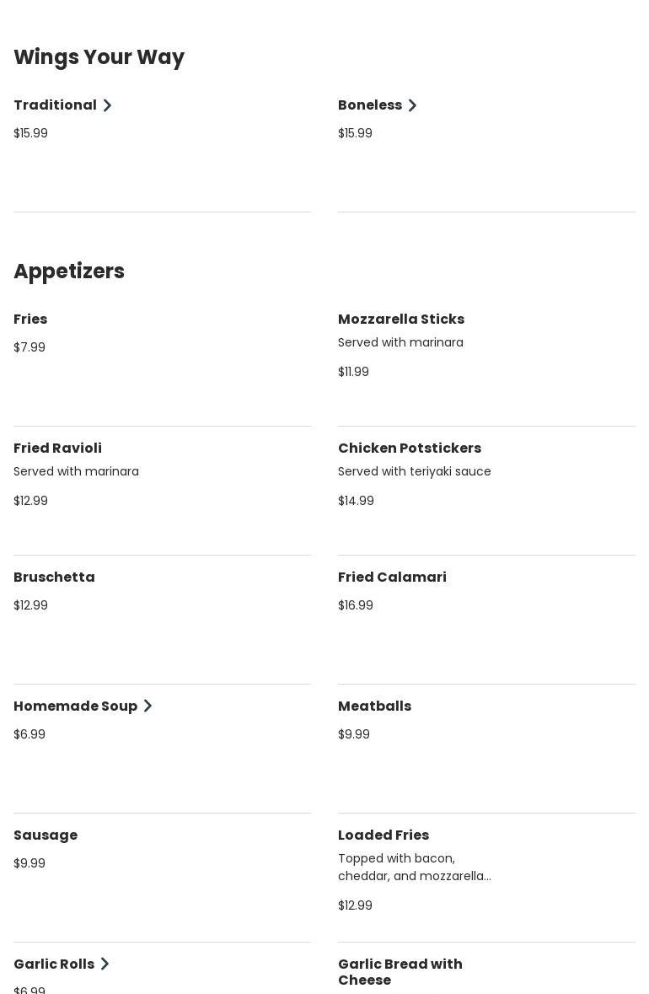Open the Fried Ravioli item

57,449
